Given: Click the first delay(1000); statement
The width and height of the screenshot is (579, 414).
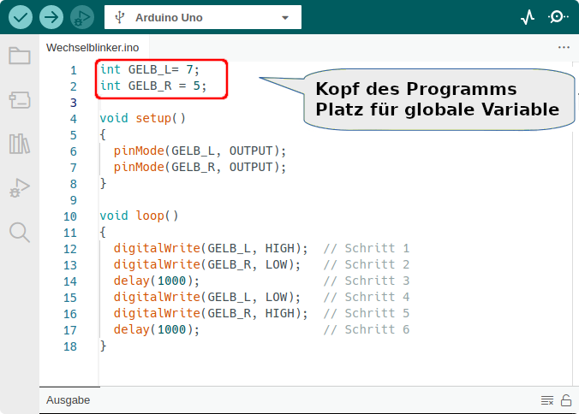Looking at the screenshot, I should coord(156,281).
